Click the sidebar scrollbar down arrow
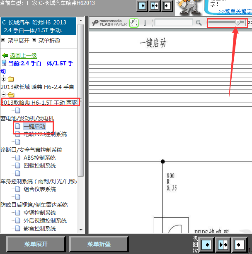Viewport: 252px width, 254px height. click(81, 230)
